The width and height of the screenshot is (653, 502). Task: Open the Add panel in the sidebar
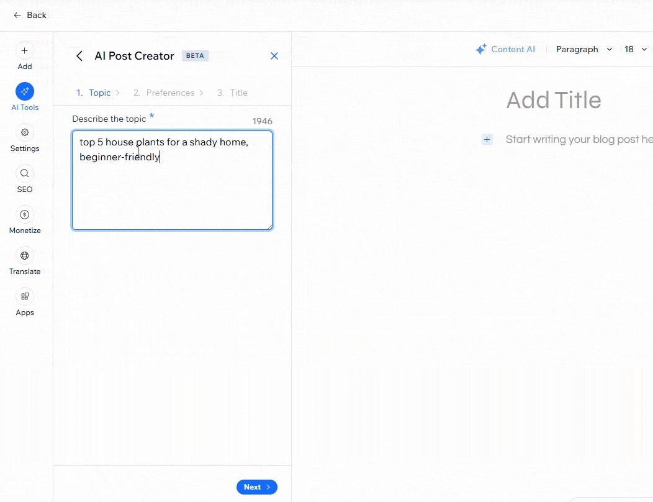click(x=24, y=56)
